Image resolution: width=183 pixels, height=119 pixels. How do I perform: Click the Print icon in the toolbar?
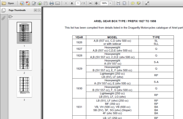[52, 3]
